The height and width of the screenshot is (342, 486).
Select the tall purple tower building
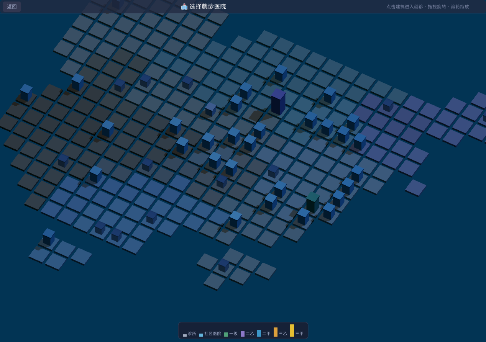pos(278,102)
